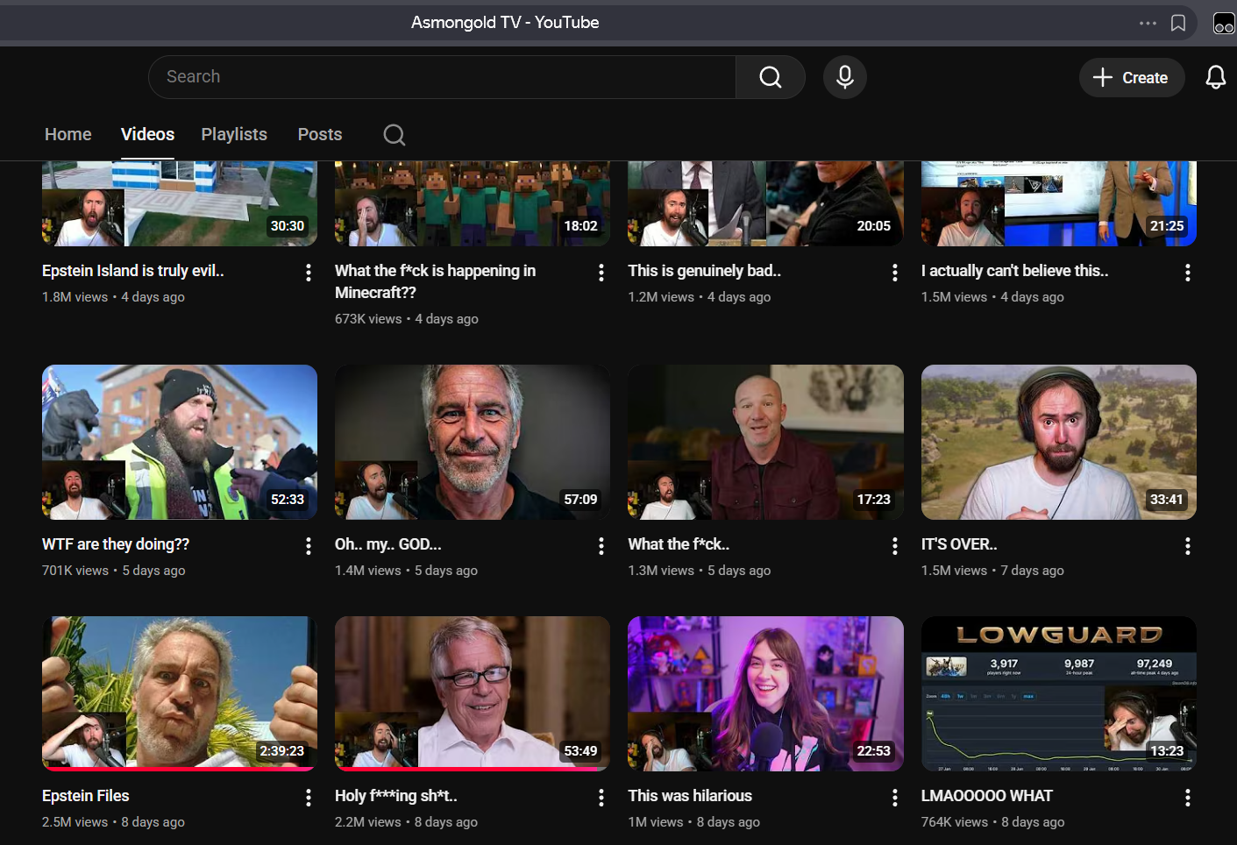Screen dimensions: 1237x845
Task: Play the 18:02 Minecraft thumbnail
Action: click(x=473, y=204)
